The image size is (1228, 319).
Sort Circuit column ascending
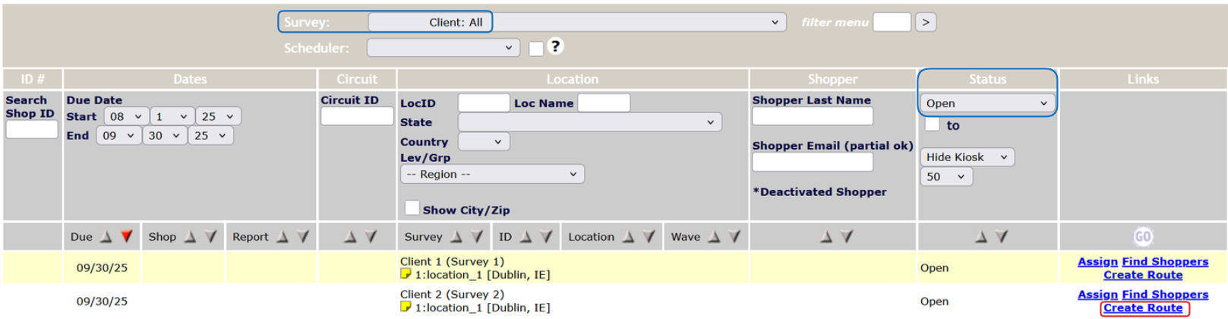(x=350, y=237)
